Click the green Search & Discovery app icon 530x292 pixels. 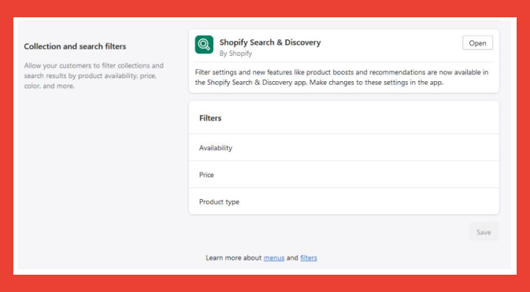(x=204, y=45)
